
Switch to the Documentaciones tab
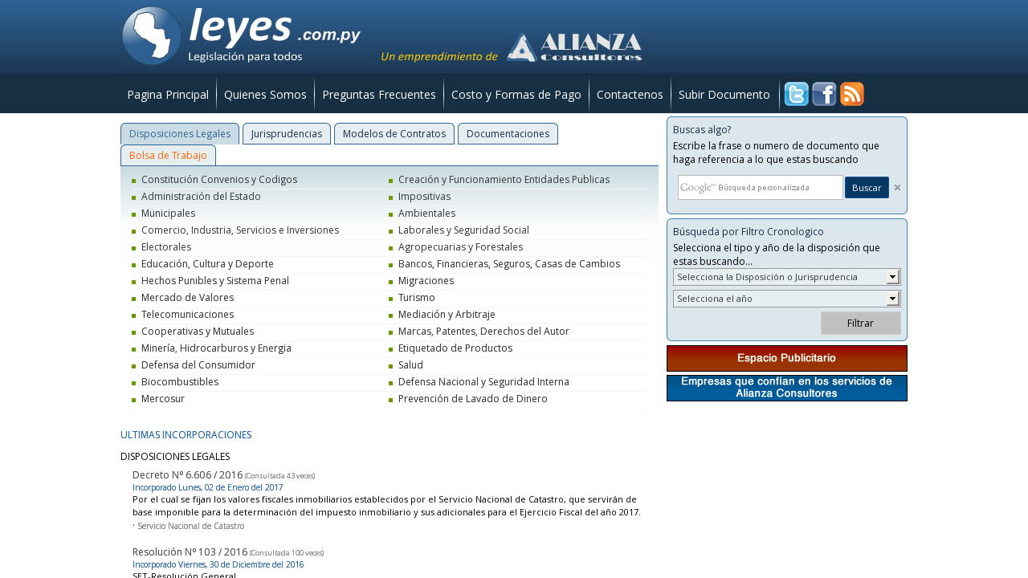tap(508, 133)
